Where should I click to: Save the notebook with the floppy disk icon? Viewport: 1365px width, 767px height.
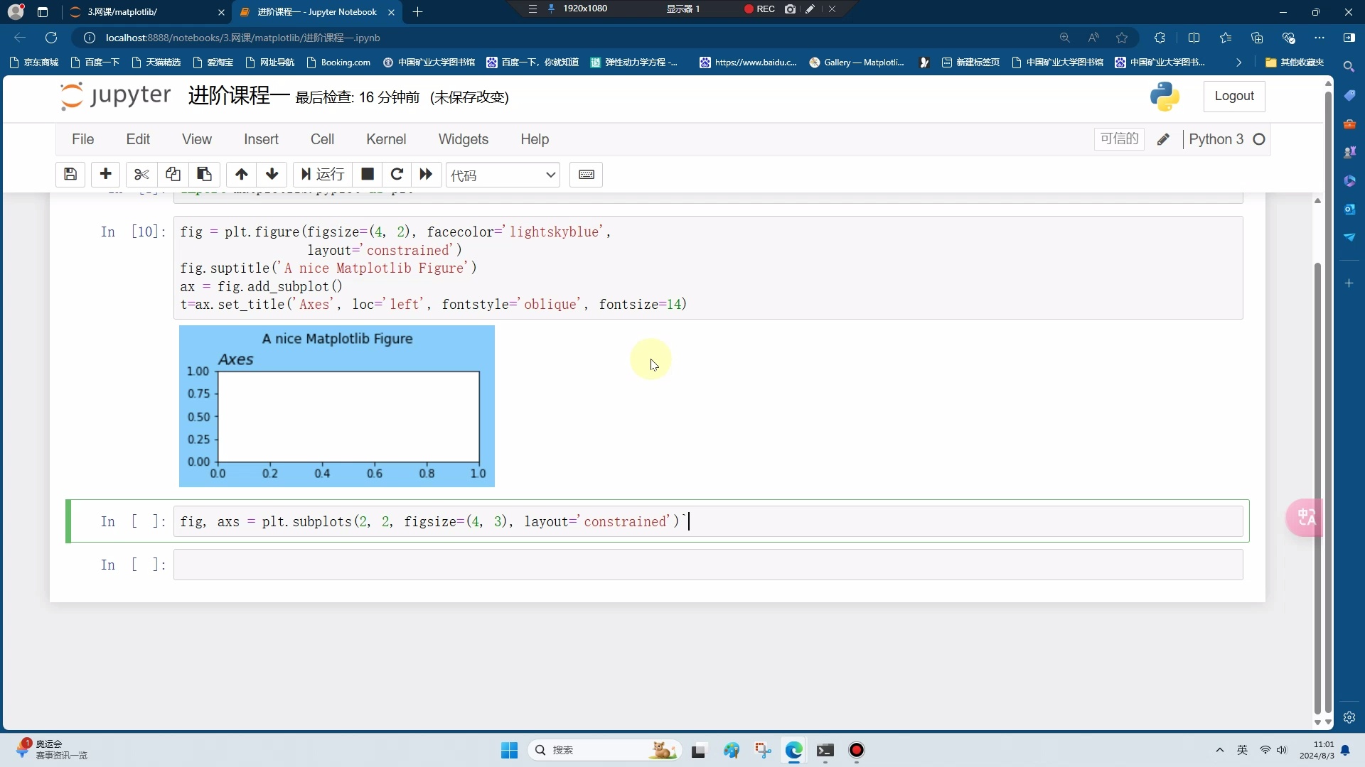pyautogui.click(x=70, y=175)
